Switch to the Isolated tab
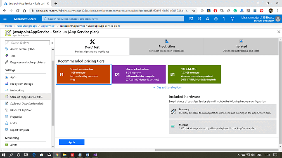The width and height of the screenshot is (282, 158). [241, 46]
